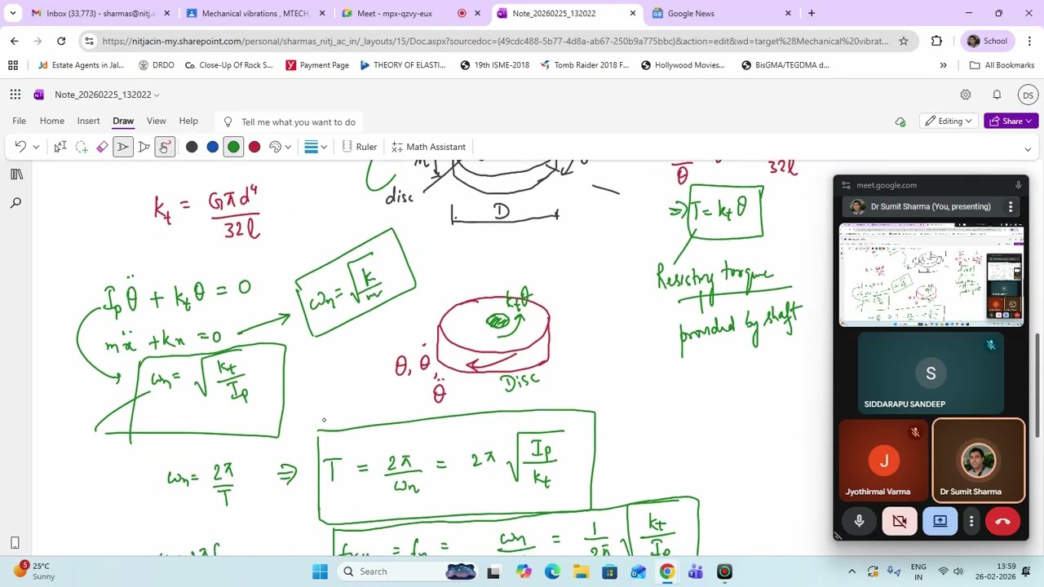
Task: Switch to Mechanical vibrations browser tab
Action: (254, 13)
